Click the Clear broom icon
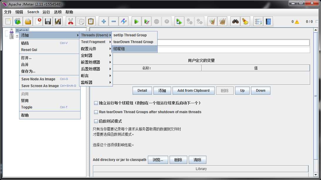 click(212, 21)
